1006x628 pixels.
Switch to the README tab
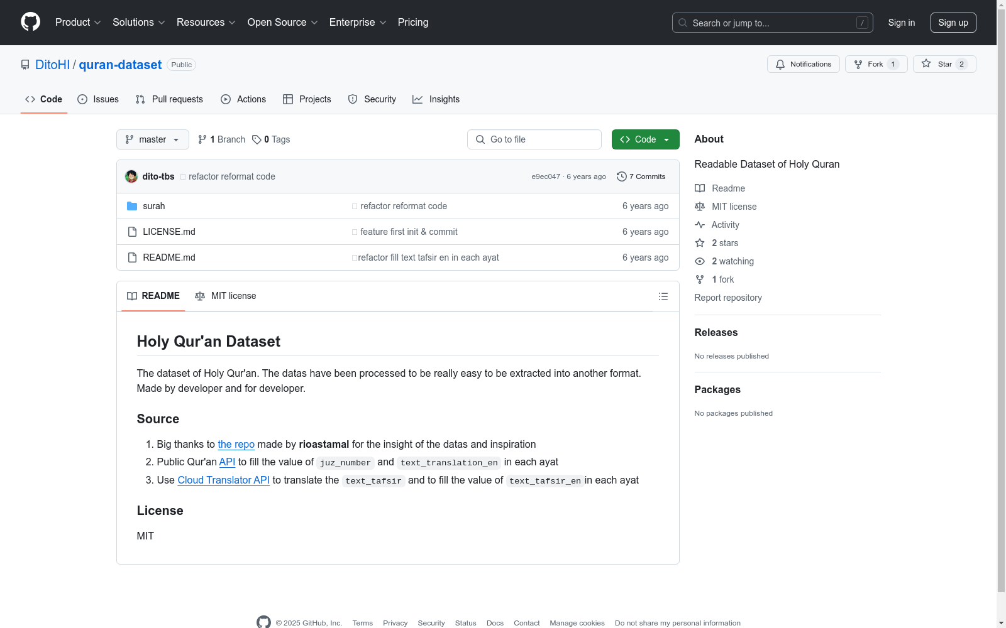(153, 296)
